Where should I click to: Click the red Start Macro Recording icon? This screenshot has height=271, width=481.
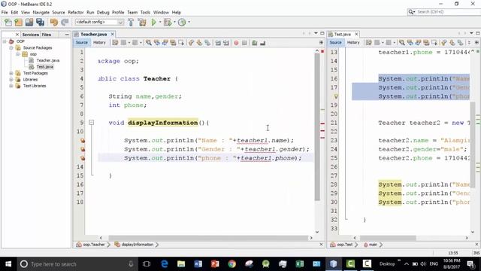236,43
